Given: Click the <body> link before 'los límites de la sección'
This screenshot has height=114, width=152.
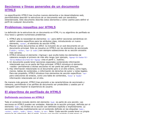Looking at the screenshot, I should (x=17, y=107).
